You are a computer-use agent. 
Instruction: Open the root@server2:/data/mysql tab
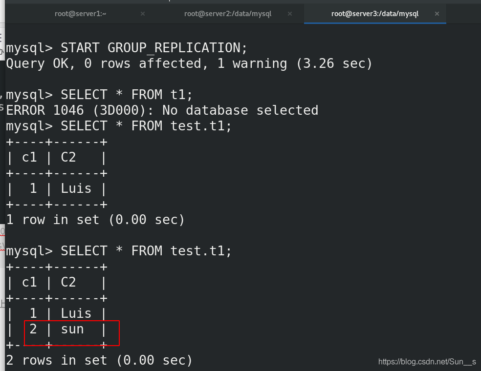(228, 14)
